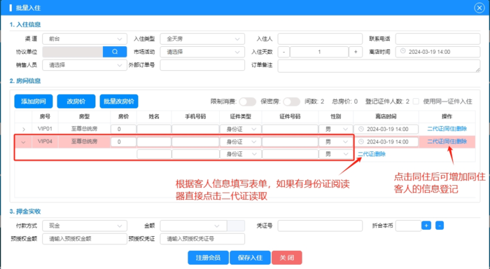Click the blue plus button beside 折合本币

[426, 225]
